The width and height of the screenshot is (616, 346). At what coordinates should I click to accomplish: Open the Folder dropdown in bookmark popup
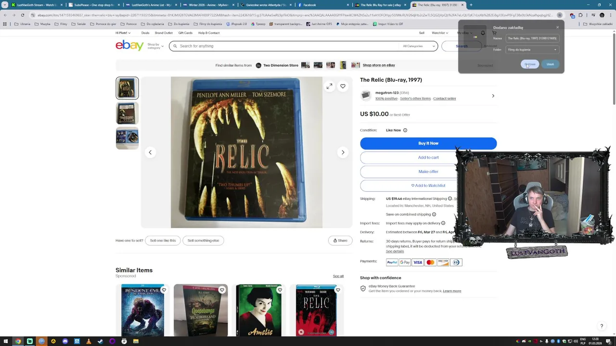point(532,49)
